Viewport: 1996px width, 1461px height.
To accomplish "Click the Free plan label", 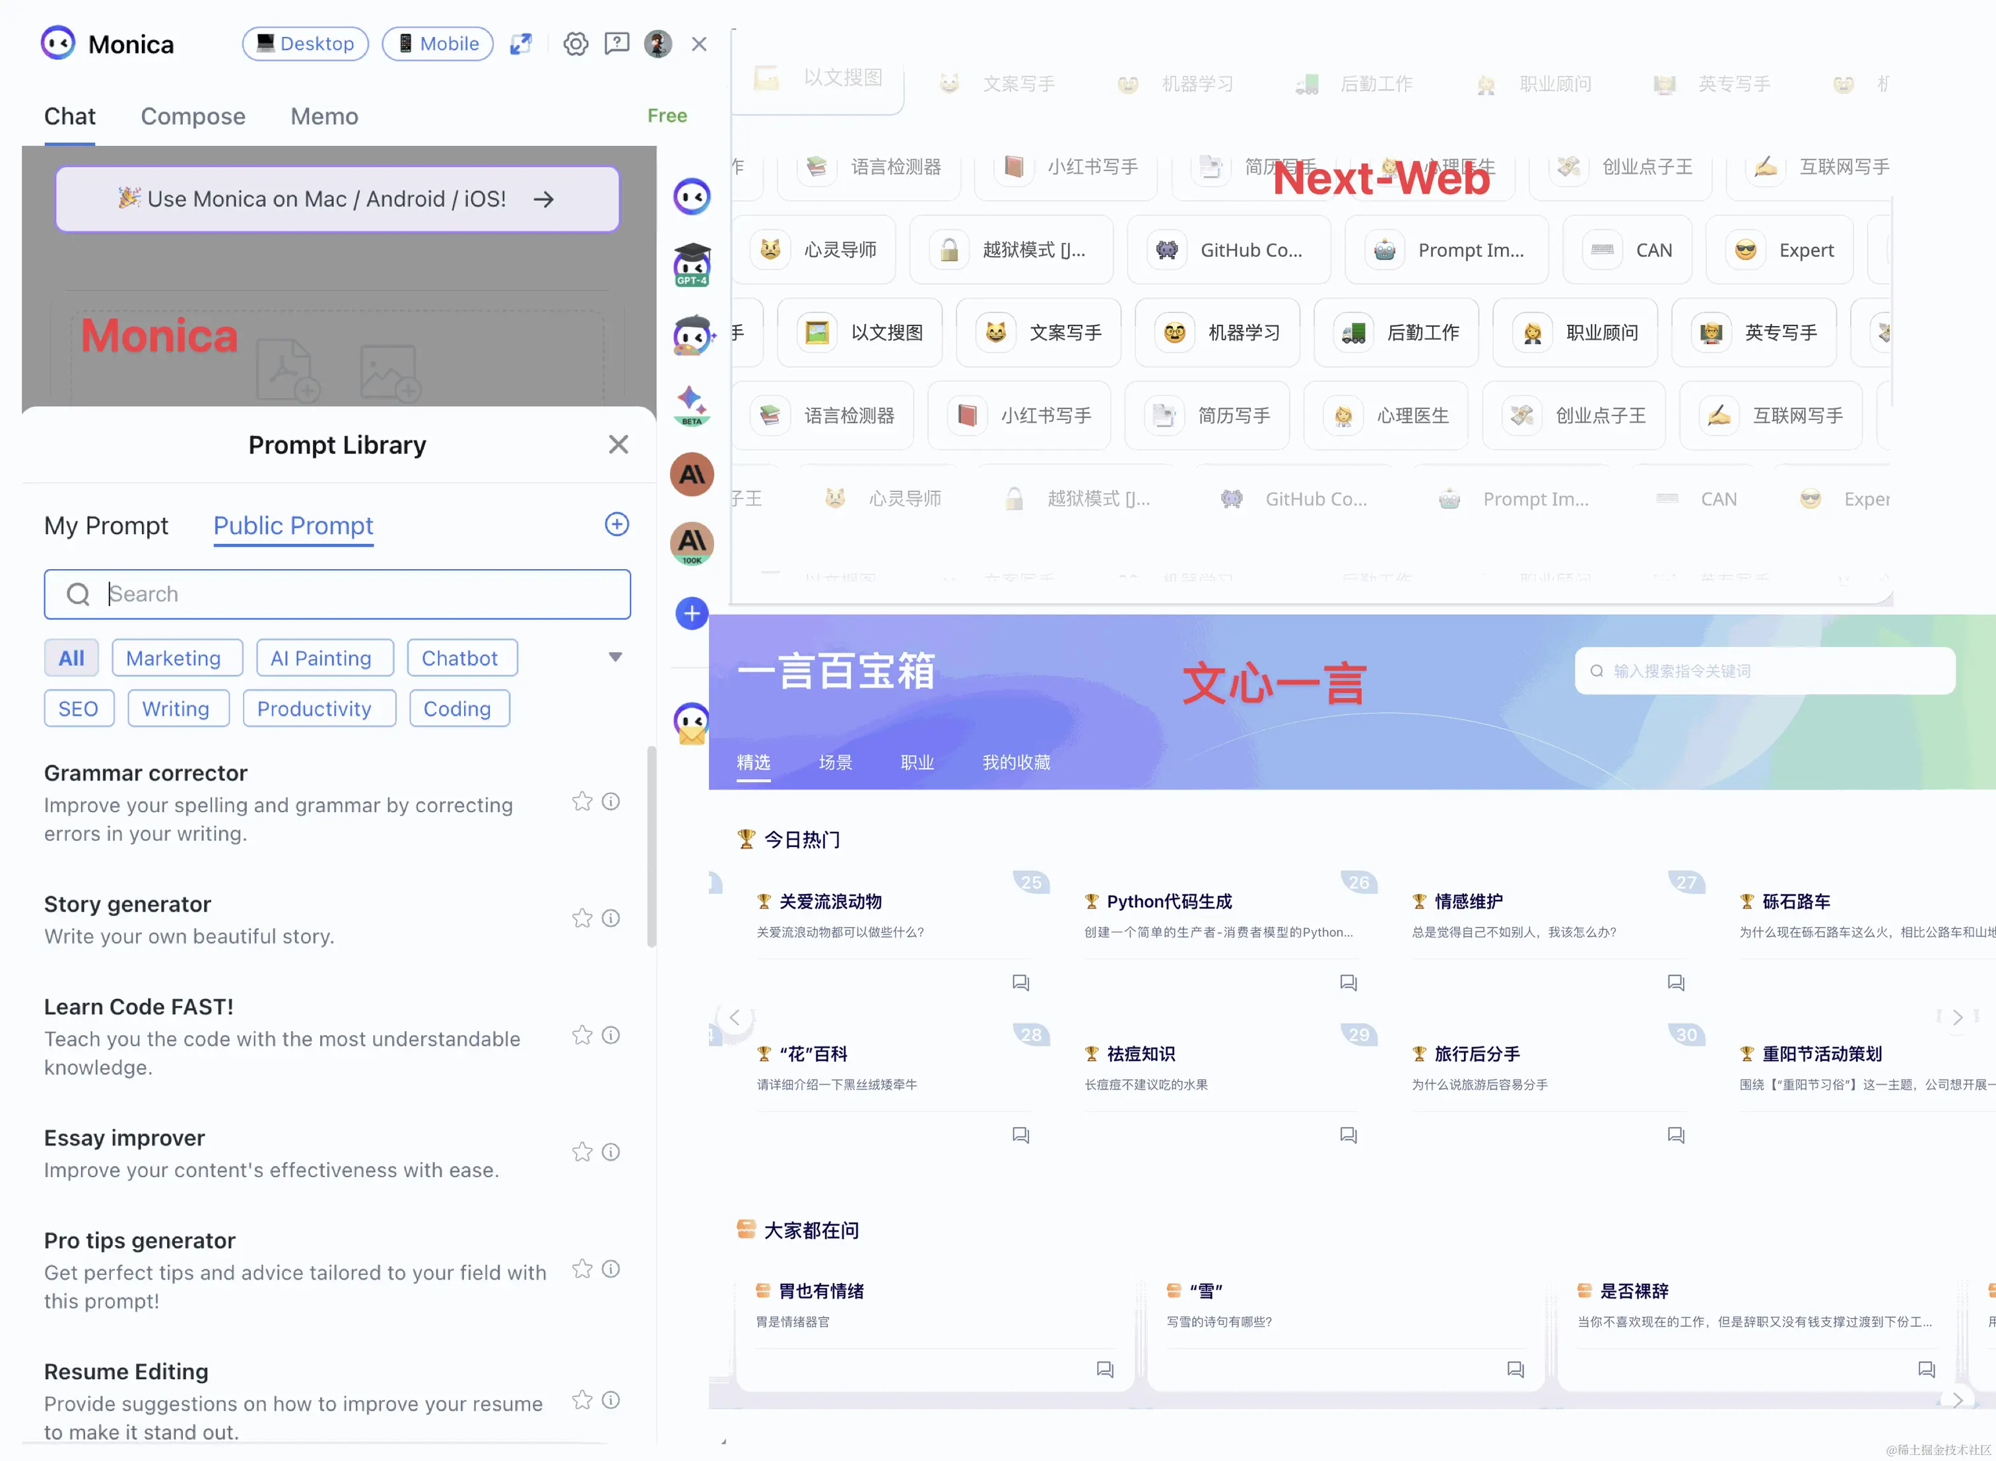I will [x=667, y=116].
